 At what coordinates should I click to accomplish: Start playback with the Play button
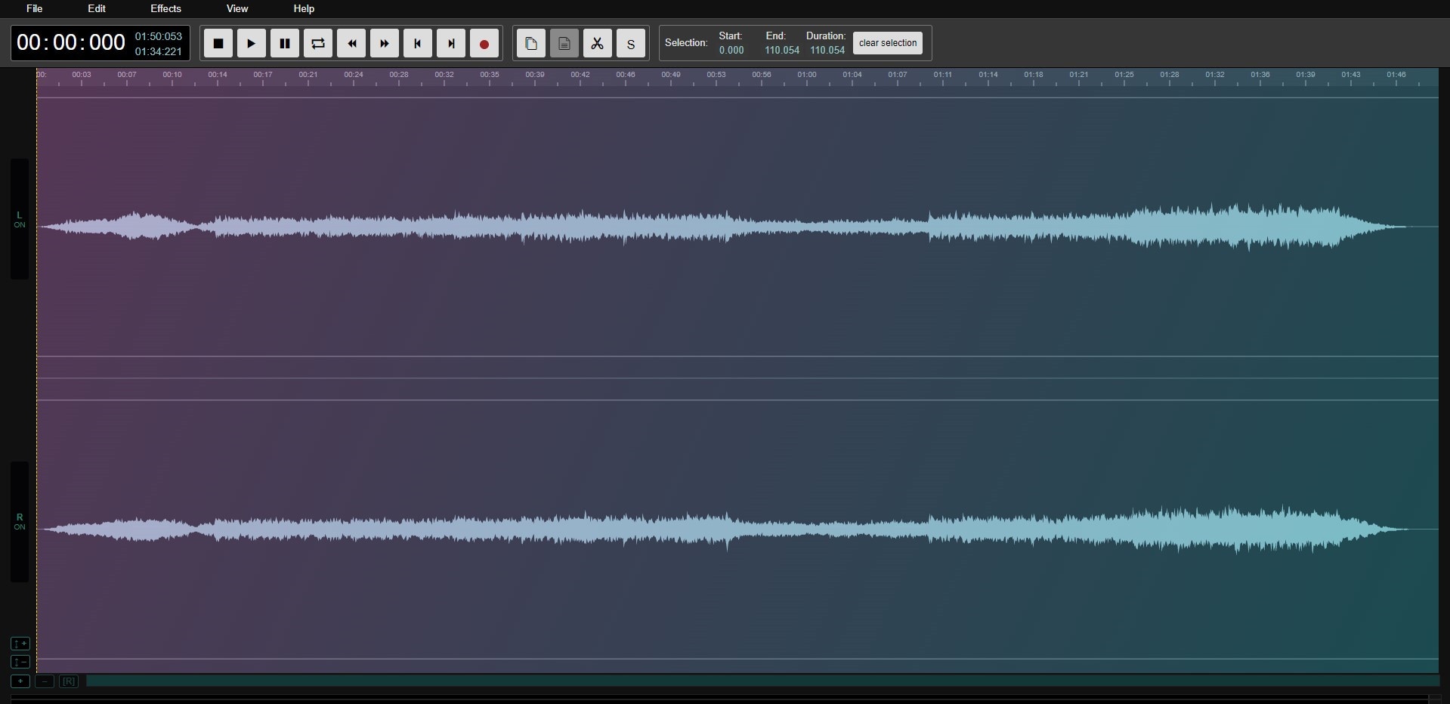(x=252, y=43)
